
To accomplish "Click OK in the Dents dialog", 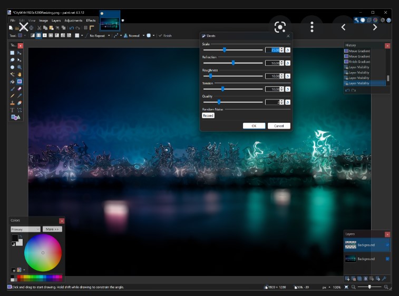I will click(254, 126).
